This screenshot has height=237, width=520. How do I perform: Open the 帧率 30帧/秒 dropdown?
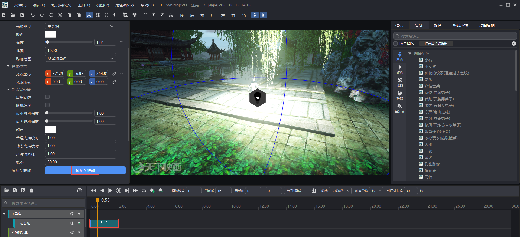(340, 191)
